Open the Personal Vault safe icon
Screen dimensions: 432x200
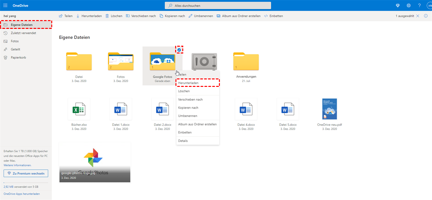[x=204, y=61]
